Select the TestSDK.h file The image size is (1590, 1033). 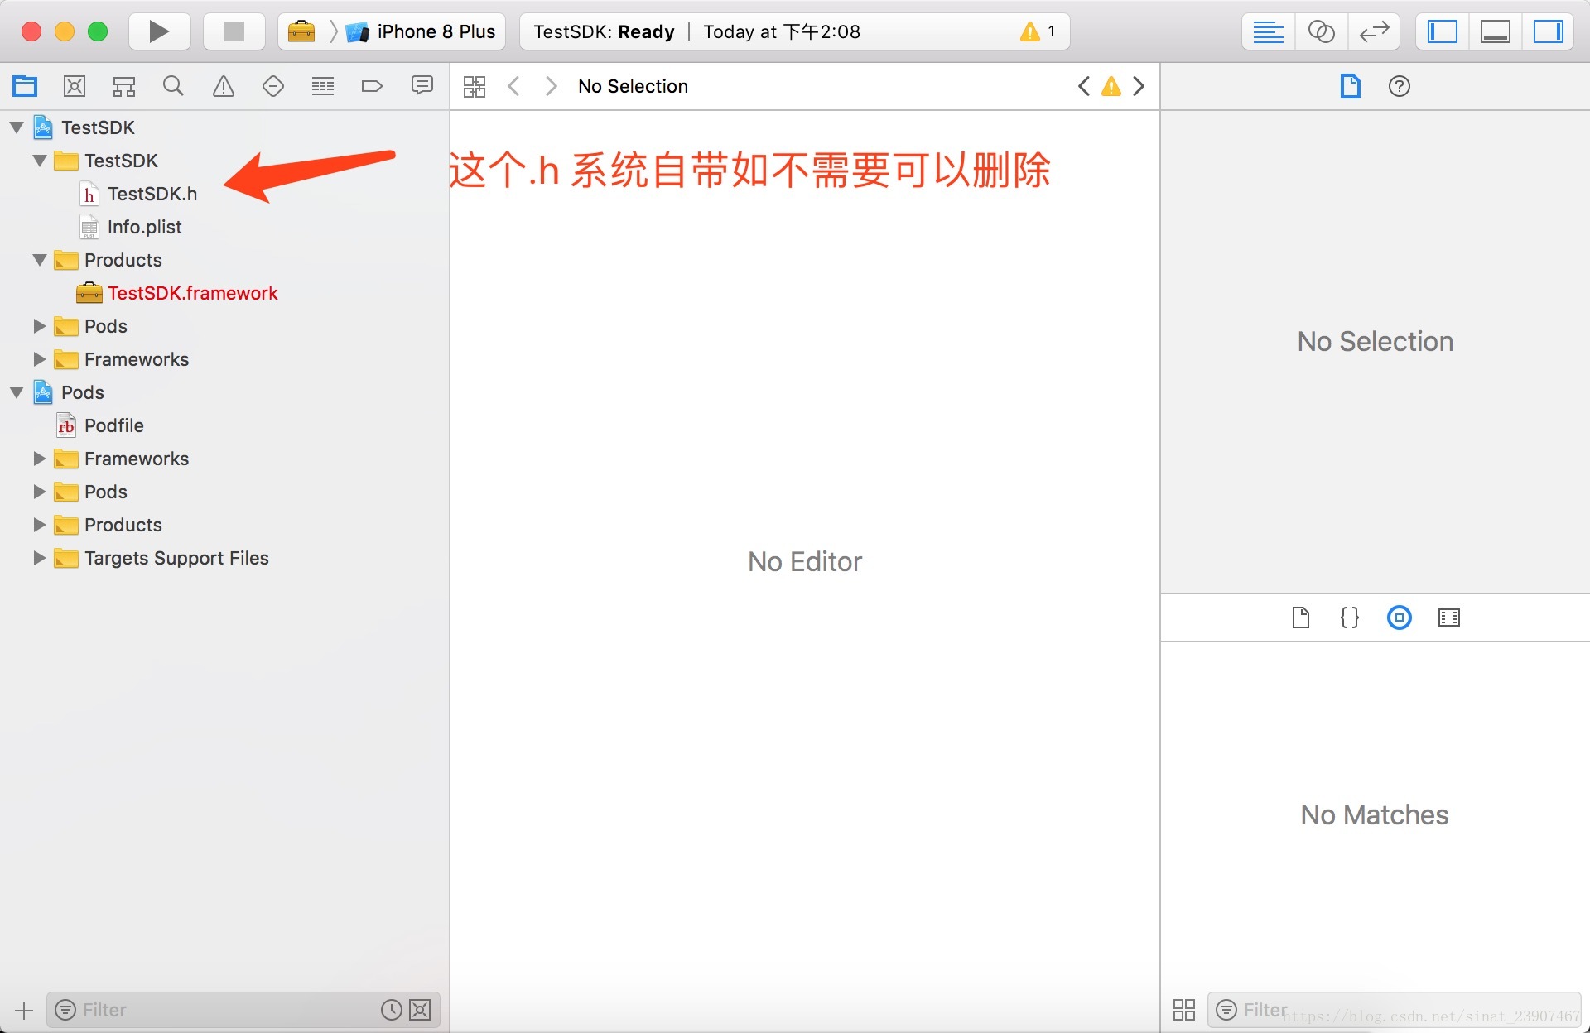click(x=152, y=194)
